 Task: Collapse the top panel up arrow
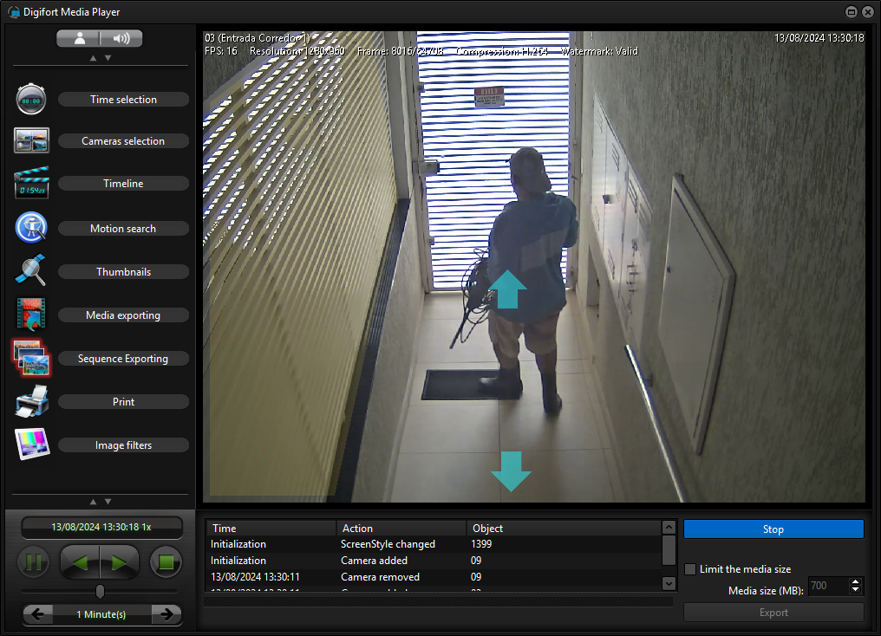coord(94,58)
